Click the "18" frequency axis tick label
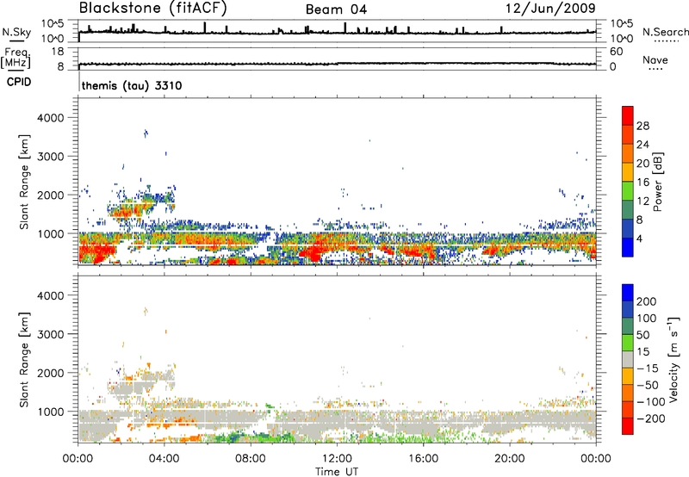 pos(58,52)
